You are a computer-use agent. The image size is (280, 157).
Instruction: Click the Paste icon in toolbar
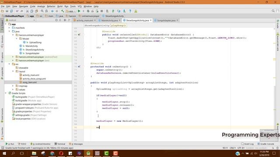tap(36, 11)
